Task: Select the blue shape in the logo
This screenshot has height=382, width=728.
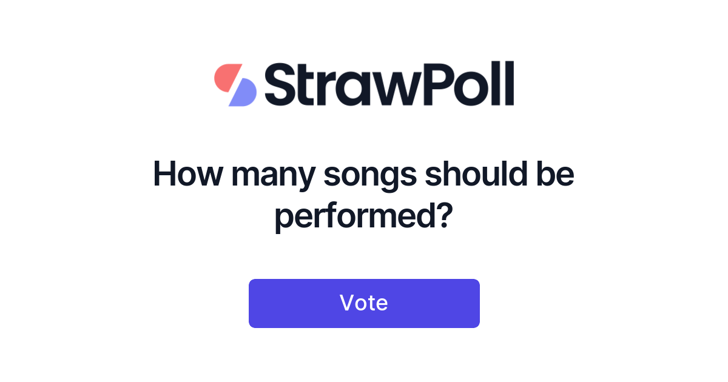Action: click(x=243, y=92)
